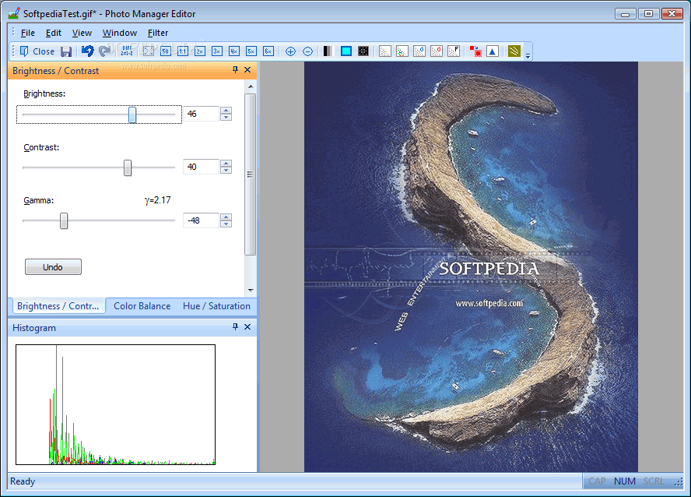Click the panel scrollbar down arrow
Image resolution: width=691 pixels, height=497 pixels.
251,290
